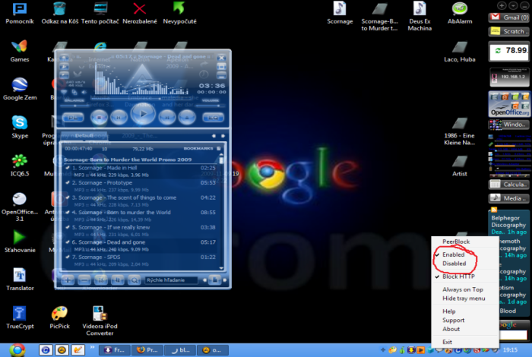Uncheck track 6 Dead and gone
The height and width of the screenshot is (357, 532).
tap(68, 242)
